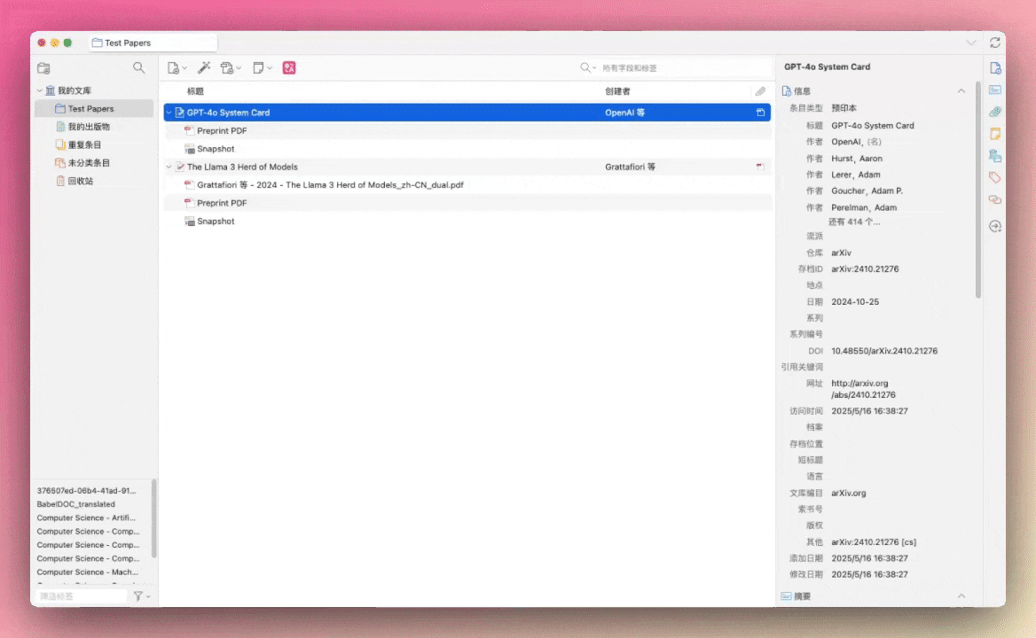This screenshot has width=1036, height=638.
Task: Click the pane title GPT-4o System Card
Action: pos(828,66)
